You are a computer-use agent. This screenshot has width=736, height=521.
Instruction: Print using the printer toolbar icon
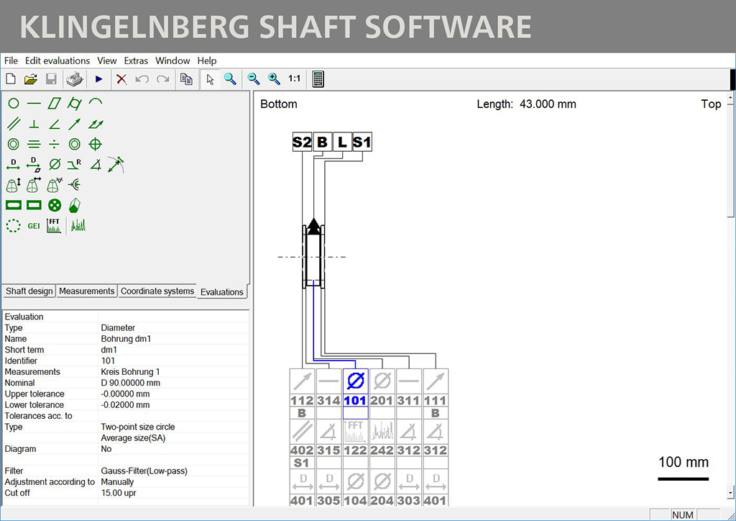pos(75,79)
